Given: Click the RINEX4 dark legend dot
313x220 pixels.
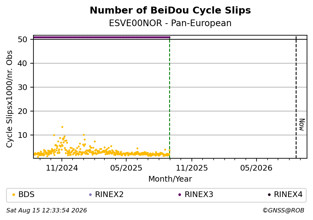Looking at the screenshot, I should pos(269,195).
